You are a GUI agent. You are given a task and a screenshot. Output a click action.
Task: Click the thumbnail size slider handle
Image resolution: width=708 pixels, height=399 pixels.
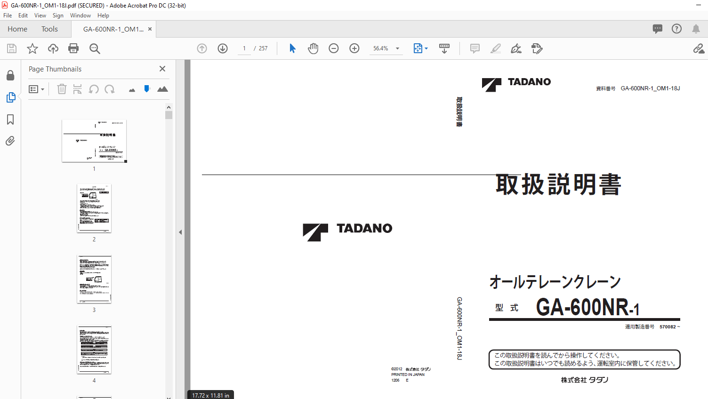(147, 88)
